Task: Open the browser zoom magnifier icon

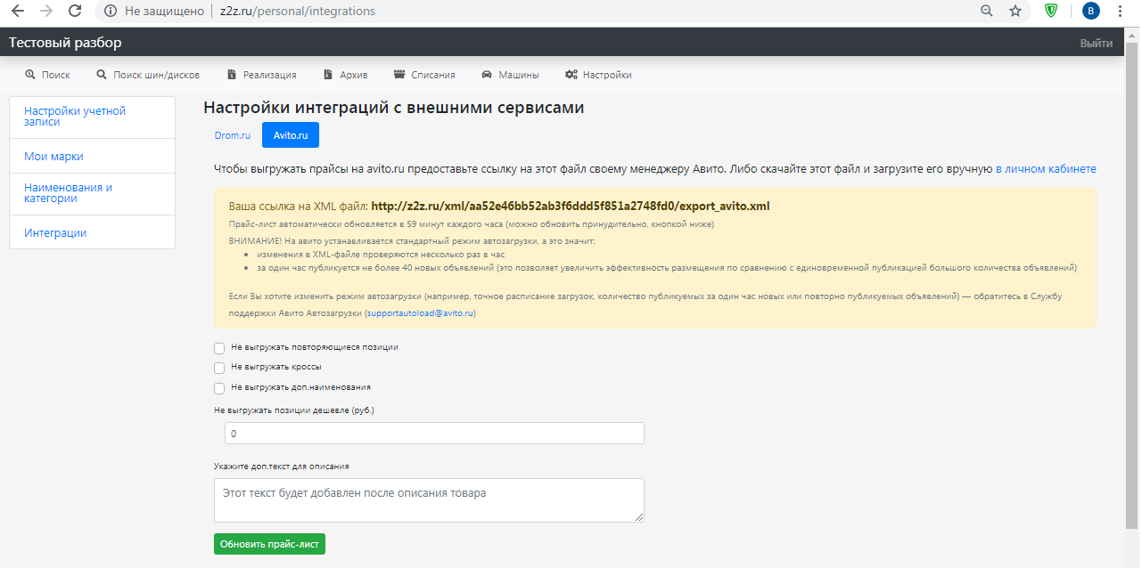Action: pos(986,11)
